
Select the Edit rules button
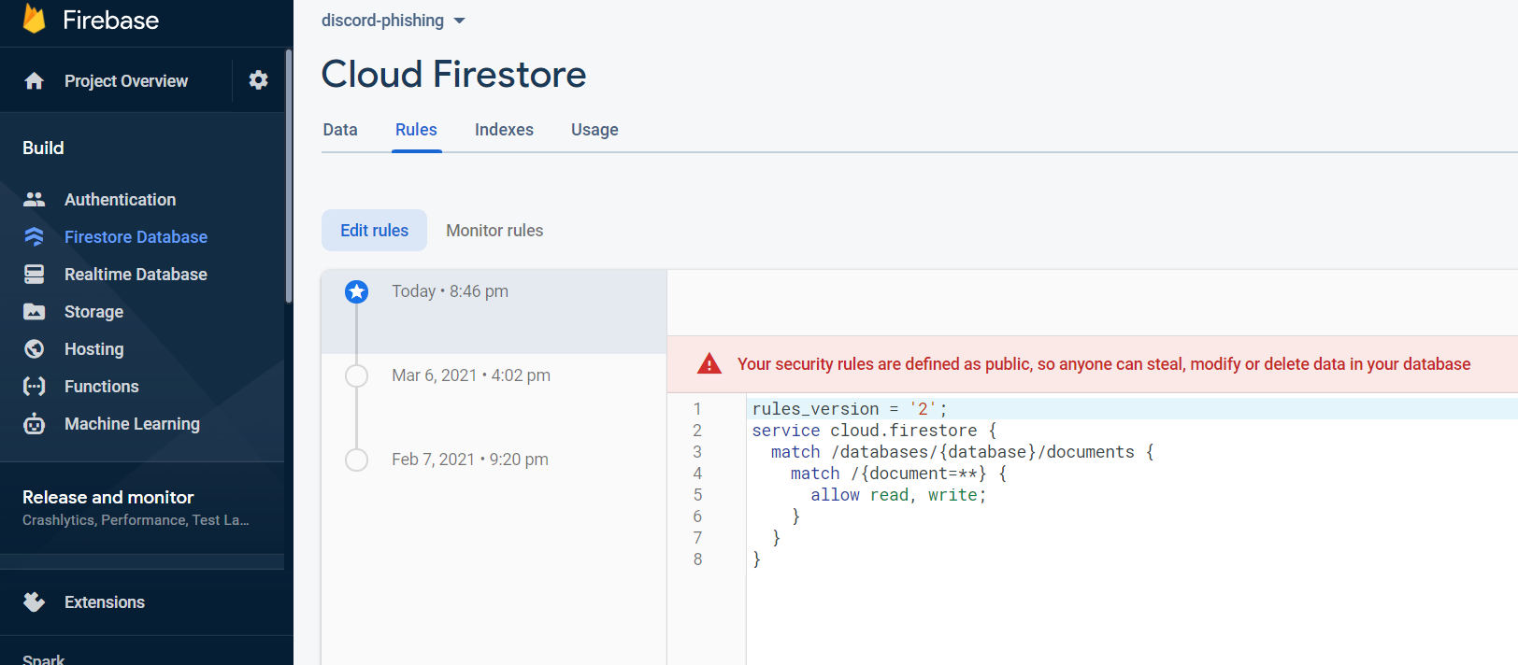point(374,230)
